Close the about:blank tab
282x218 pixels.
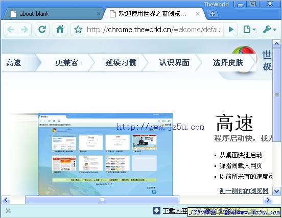coord(99,14)
